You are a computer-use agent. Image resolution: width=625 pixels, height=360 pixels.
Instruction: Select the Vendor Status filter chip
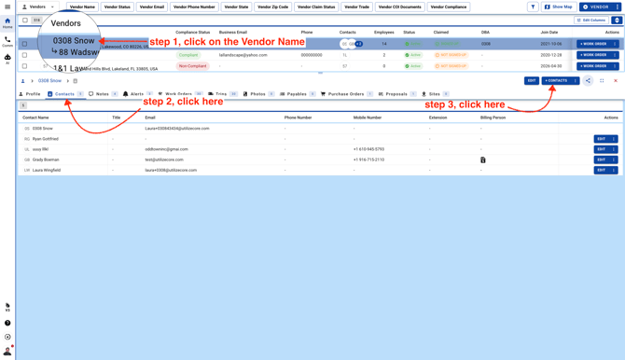tap(118, 7)
